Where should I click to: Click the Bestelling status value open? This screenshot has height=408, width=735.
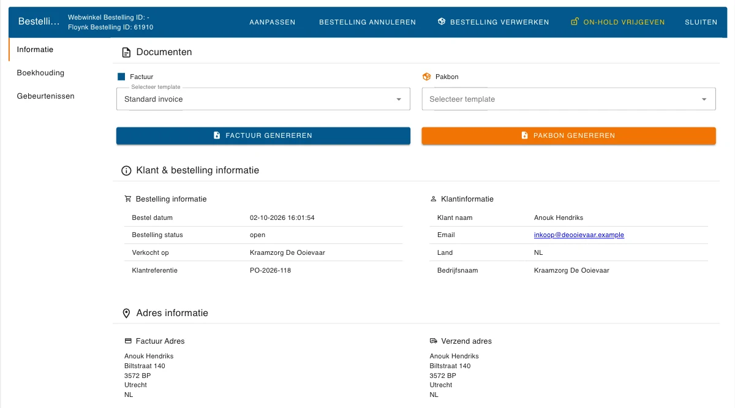pos(258,235)
